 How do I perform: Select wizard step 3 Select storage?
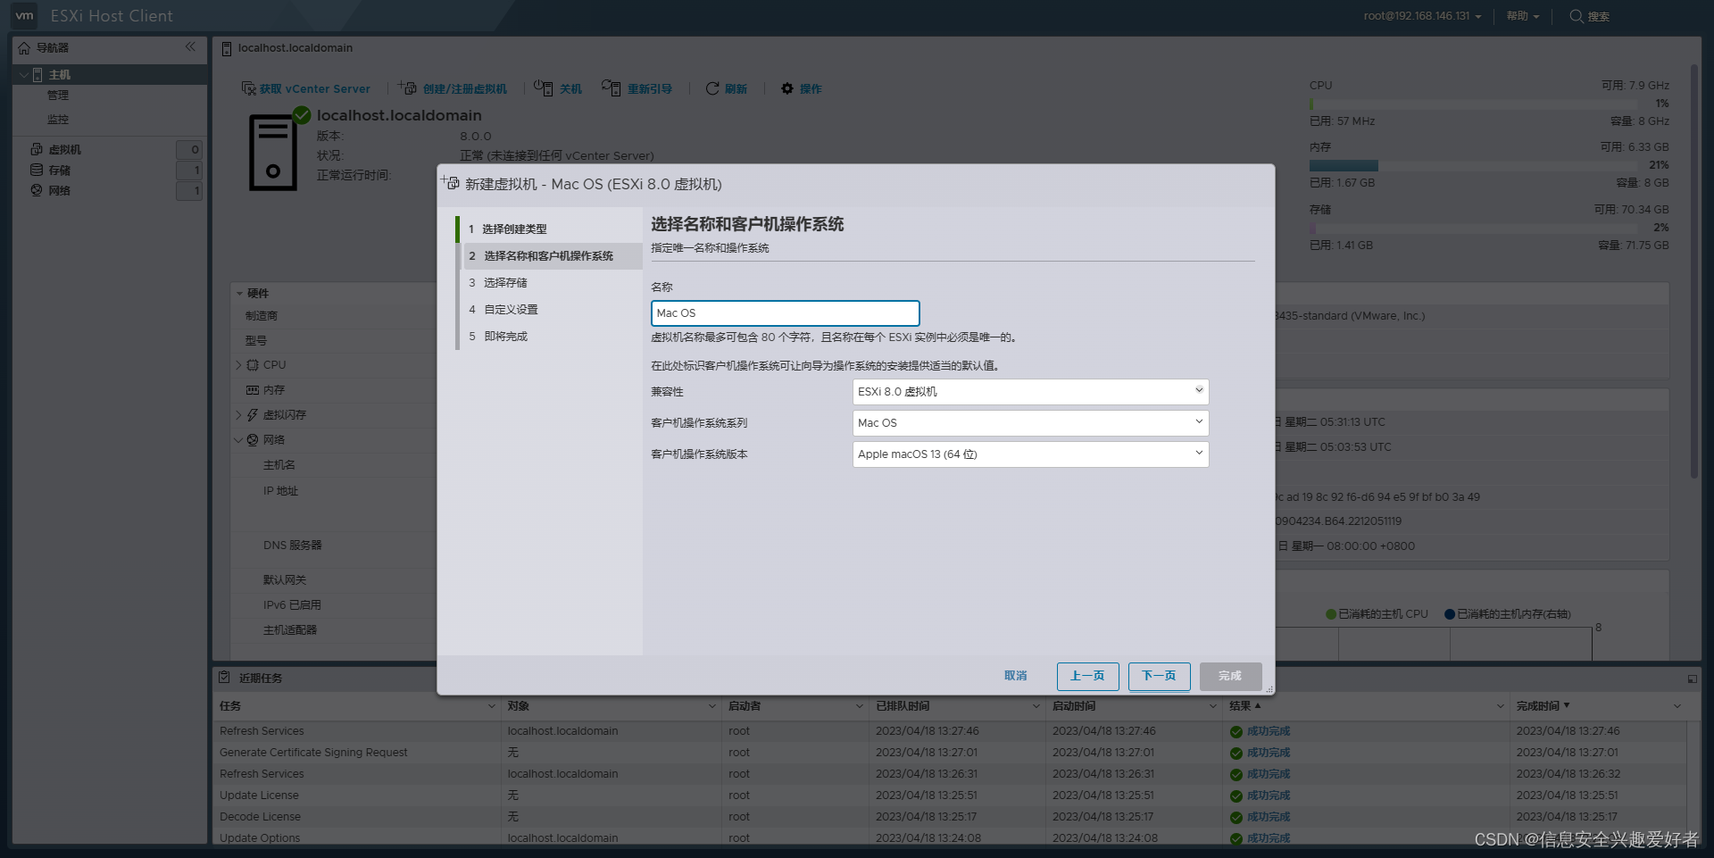click(549, 283)
